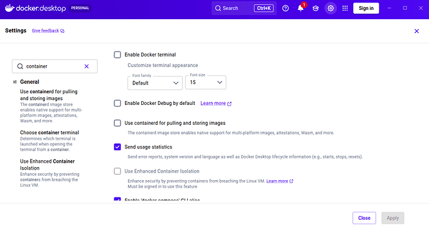Clear the container search text

[x=86, y=66]
